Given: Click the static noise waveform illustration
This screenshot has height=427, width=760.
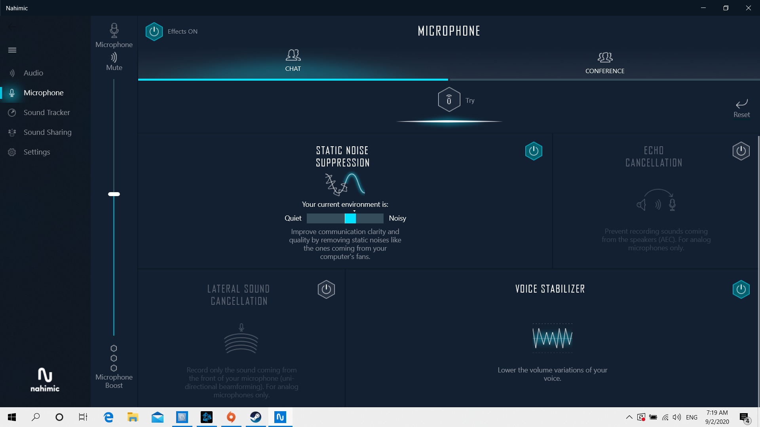Looking at the screenshot, I should coord(345,184).
